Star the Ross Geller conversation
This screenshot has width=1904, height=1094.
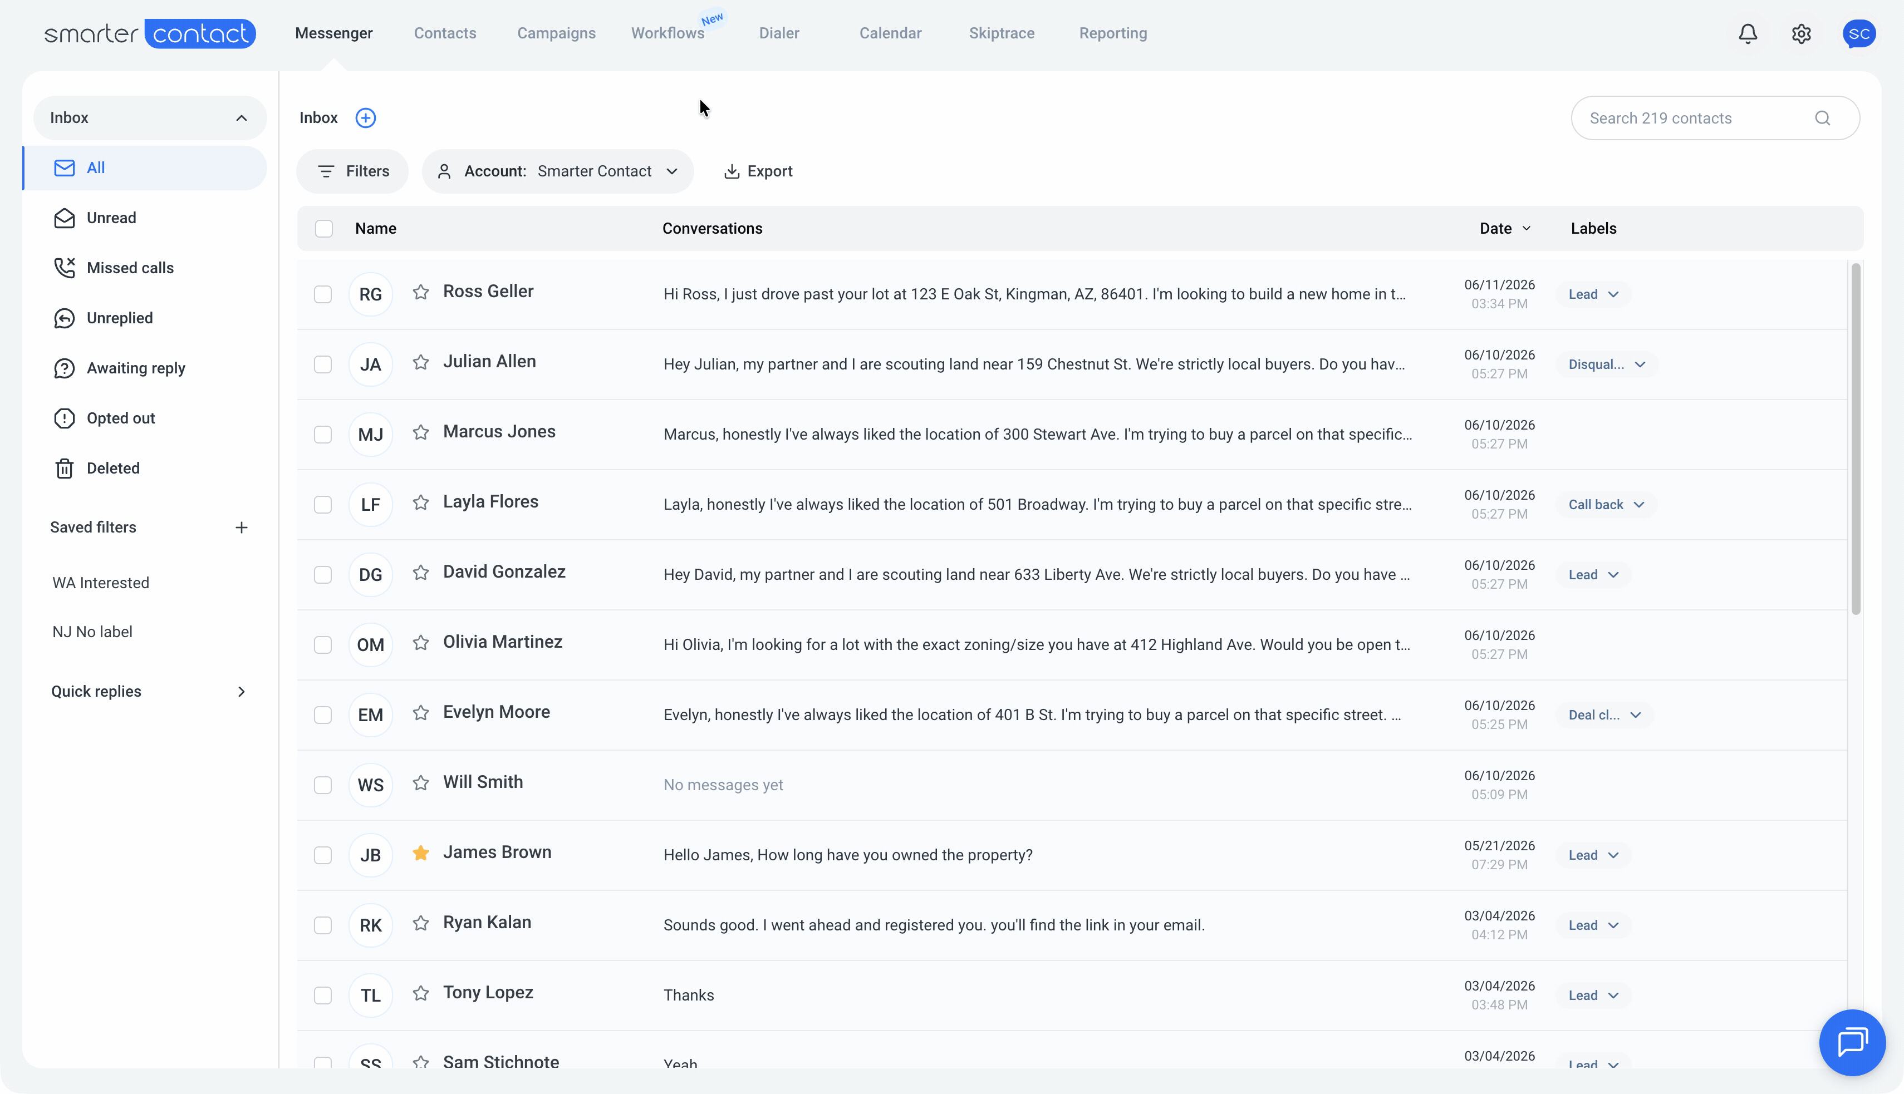(421, 292)
